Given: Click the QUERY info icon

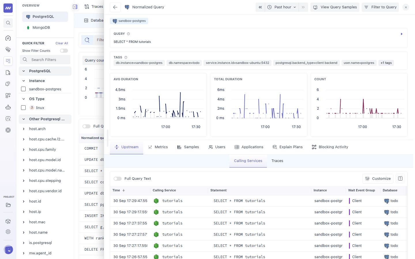Looking at the screenshot, I should pos(129,34).
